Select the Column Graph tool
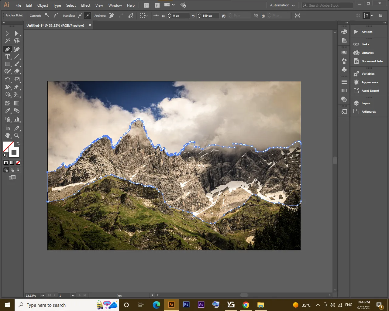The width and height of the screenshot is (389, 311). tap(17, 119)
